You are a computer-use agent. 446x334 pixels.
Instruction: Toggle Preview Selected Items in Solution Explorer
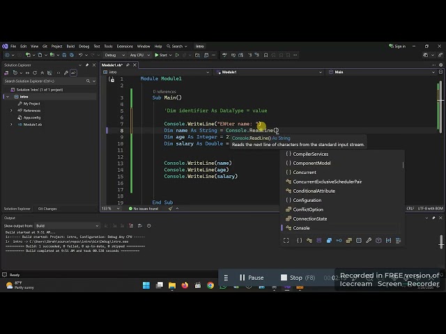click(73, 73)
